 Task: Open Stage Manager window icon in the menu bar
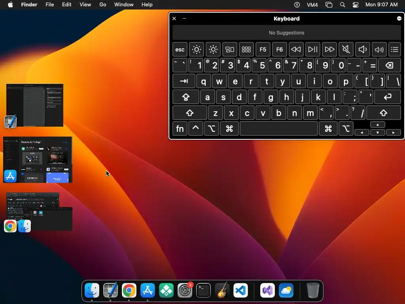(329, 5)
